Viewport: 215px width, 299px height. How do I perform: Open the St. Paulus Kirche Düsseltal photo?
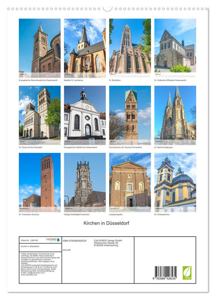[x=40, y=115]
